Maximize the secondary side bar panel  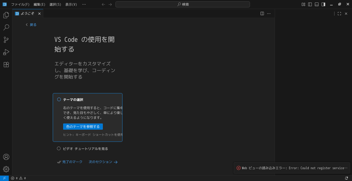click(x=339, y=14)
